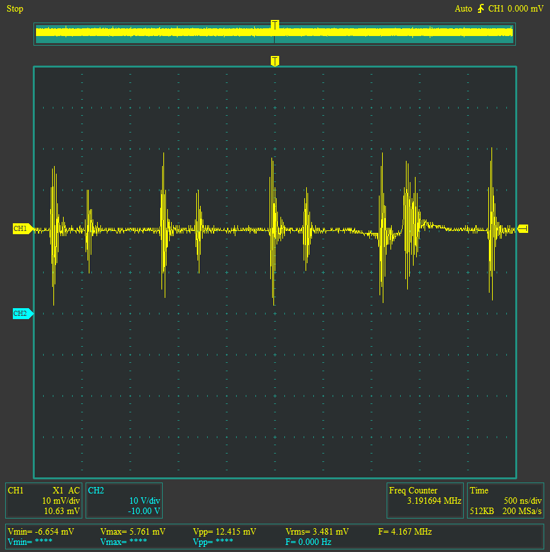Click the 10.63 mV CH1 offset value
Viewport: 550px width, 552px height.
click(62, 511)
